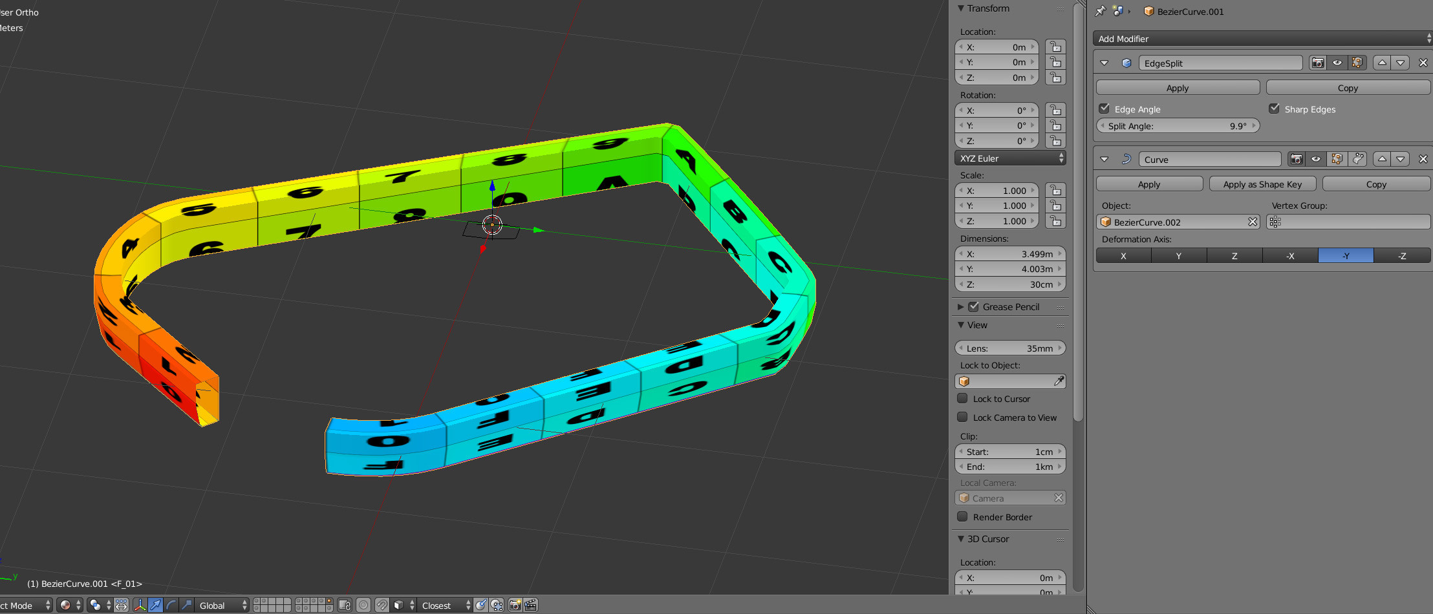The height and width of the screenshot is (614, 1433).
Task: Toggle EdgeSplit viewport visibility eye
Action: pos(1337,63)
